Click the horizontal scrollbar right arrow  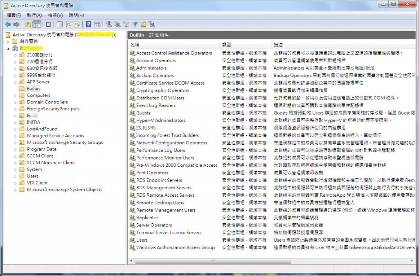pyautogui.click(x=412, y=261)
